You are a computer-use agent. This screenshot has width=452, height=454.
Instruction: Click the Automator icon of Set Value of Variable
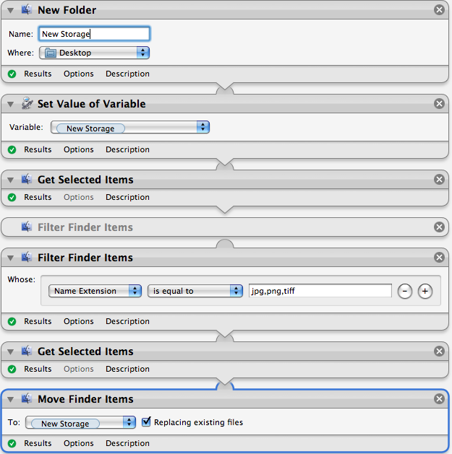(27, 103)
